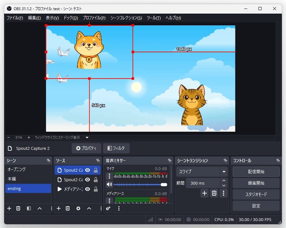Add a new scene with plus icon

(9, 208)
